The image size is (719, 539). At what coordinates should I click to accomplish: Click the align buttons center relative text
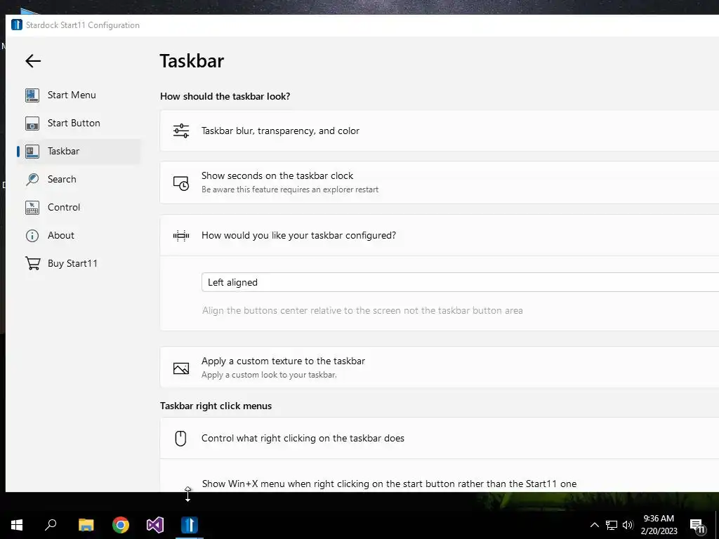(x=362, y=310)
